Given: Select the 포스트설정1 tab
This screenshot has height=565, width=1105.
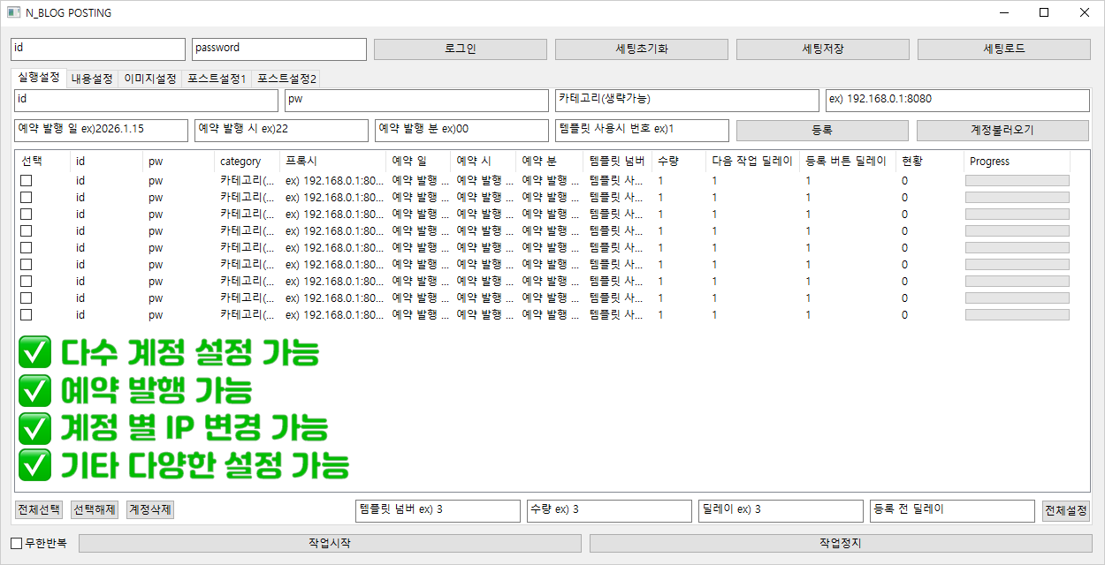Looking at the screenshot, I should click(217, 79).
